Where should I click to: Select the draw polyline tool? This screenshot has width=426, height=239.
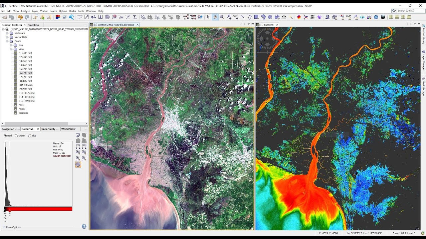tap(250, 17)
